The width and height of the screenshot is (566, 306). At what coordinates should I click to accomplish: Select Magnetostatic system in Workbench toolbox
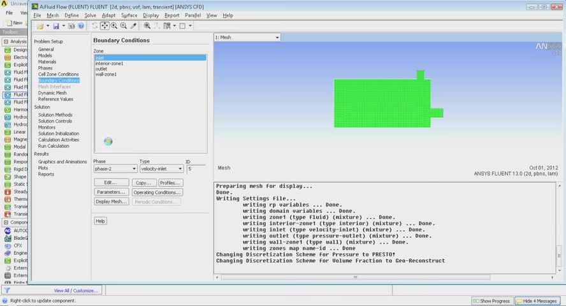coord(15,140)
